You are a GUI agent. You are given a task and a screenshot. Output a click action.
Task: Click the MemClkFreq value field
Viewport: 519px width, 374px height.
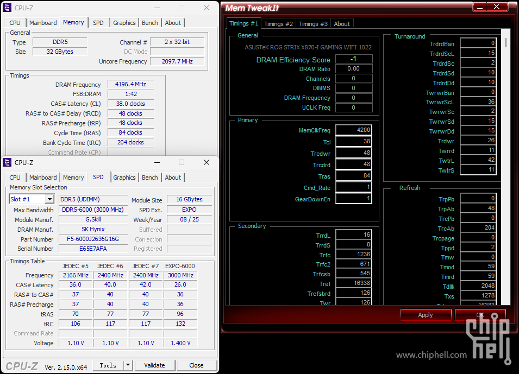[x=353, y=130]
